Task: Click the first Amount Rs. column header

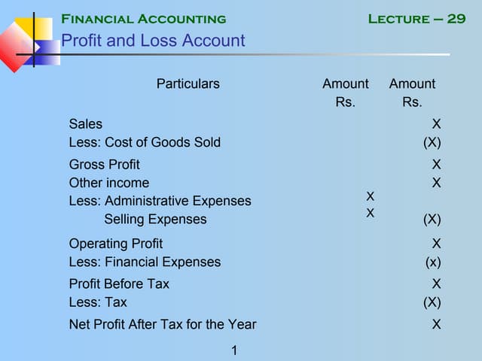Action: [346, 93]
